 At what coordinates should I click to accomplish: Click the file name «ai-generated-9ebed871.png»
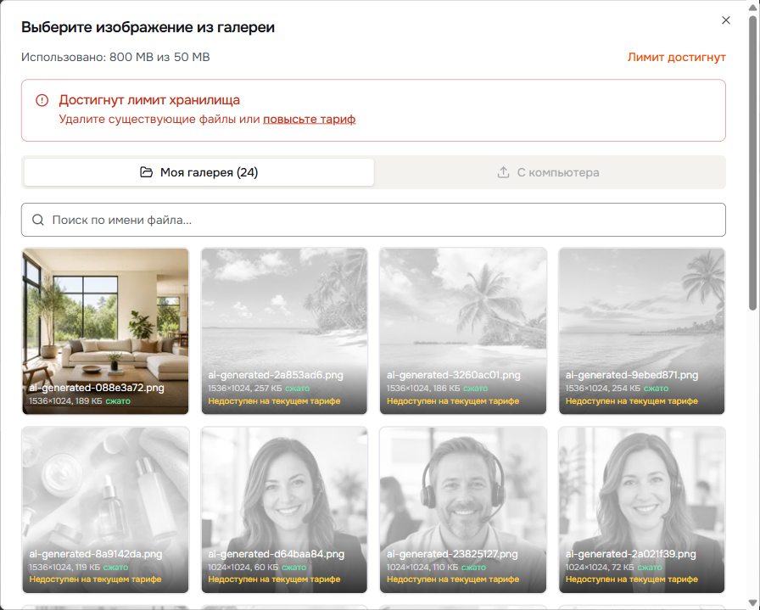point(632,375)
